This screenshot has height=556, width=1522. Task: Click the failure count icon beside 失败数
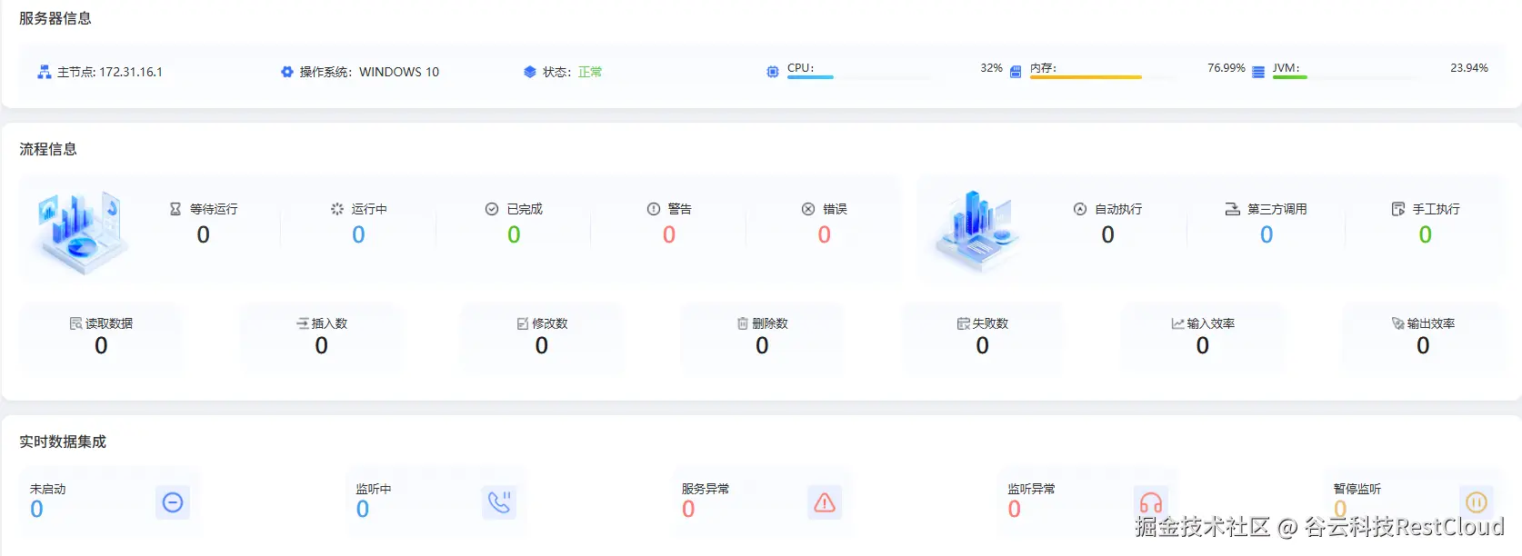(x=964, y=323)
